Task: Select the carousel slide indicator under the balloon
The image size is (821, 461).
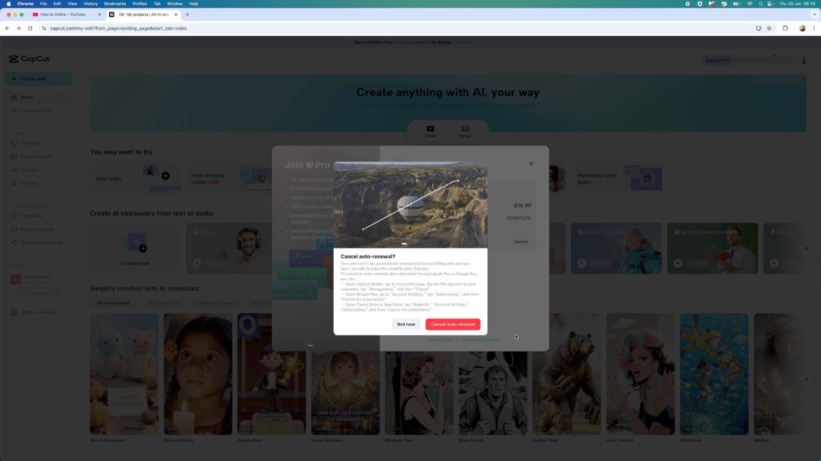Action: tap(404, 244)
